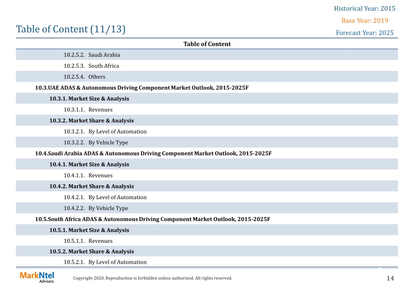Click "10.4.2. Market Share & Analysis"
Image resolution: width=414 pixels, height=286 pixels.
91,186
